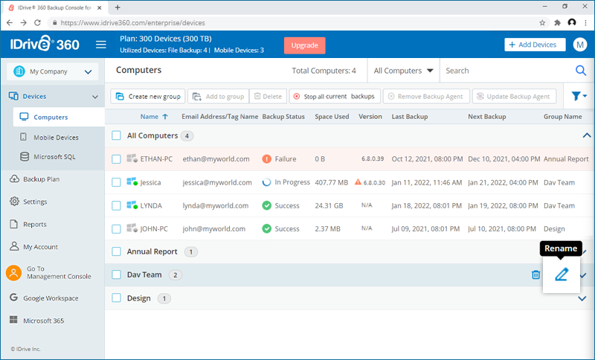Select the Annual Report group checkbox
The width and height of the screenshot is (595, 360).
coord(116,251)
